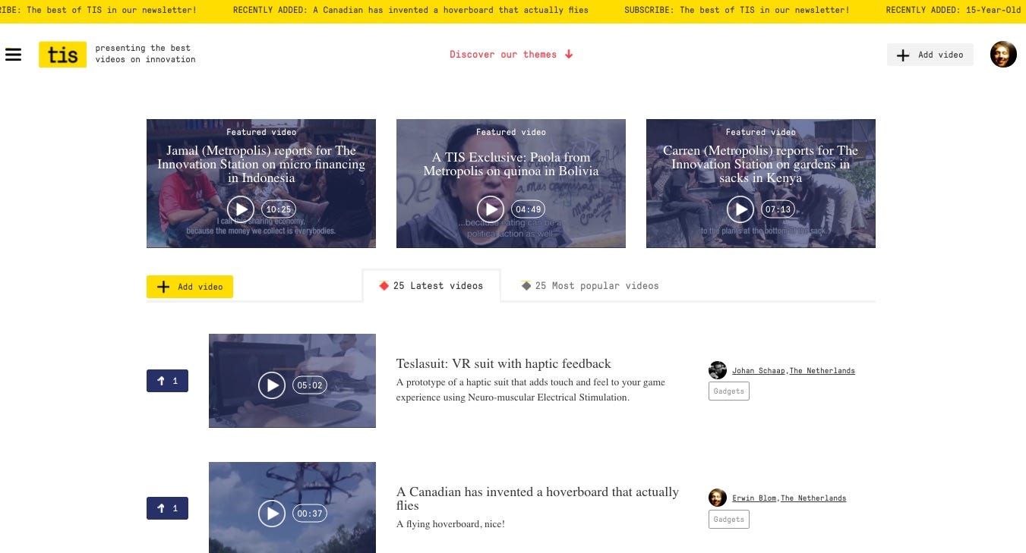Upvote the Canadian hoverboard video
1026x553 pixels.
(167, 508)
